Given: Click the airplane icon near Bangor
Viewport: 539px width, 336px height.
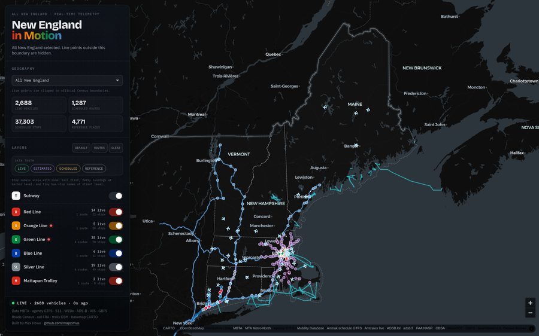Looking at the screenshot, I should click(356, 145).
